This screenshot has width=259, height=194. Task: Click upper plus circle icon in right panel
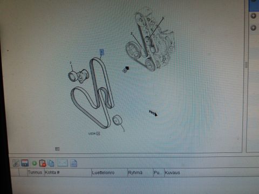tap(254, 16)
